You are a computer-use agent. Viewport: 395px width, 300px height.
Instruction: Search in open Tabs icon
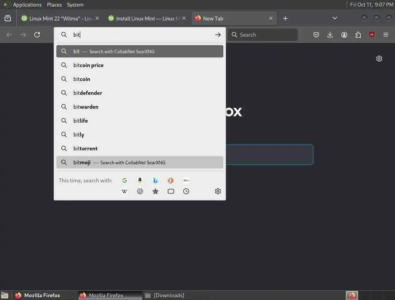tap(170, 191)
